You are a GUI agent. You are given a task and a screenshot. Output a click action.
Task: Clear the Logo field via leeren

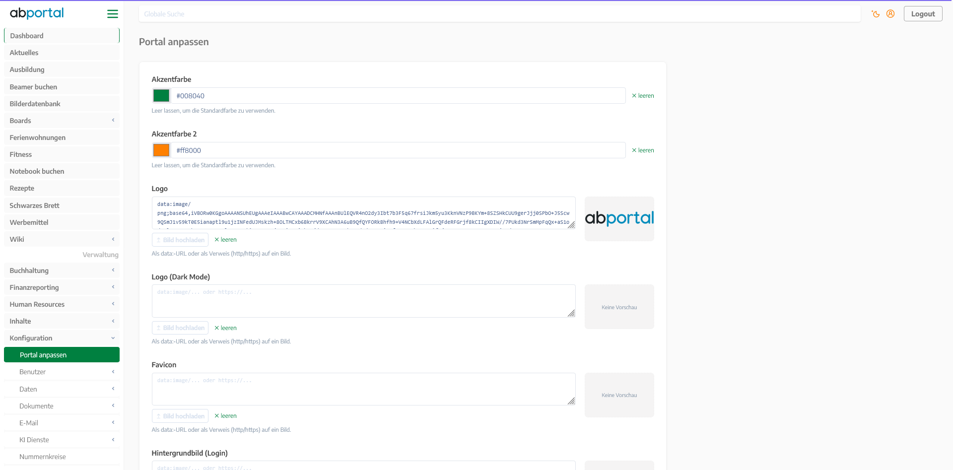pos(225,240)
